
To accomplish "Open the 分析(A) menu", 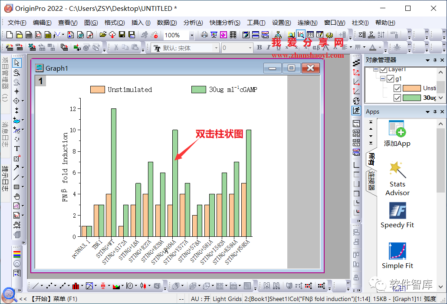I will coord(193,23).
